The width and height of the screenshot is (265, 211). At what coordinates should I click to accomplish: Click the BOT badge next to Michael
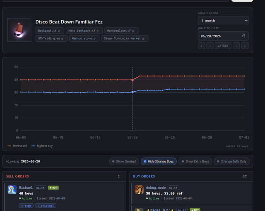[x=53, y=188]
